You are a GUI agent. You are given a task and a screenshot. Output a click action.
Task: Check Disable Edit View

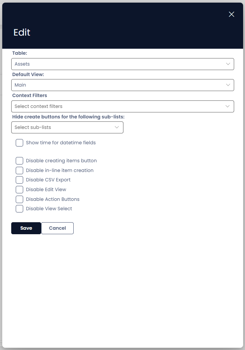pos(19,189)
